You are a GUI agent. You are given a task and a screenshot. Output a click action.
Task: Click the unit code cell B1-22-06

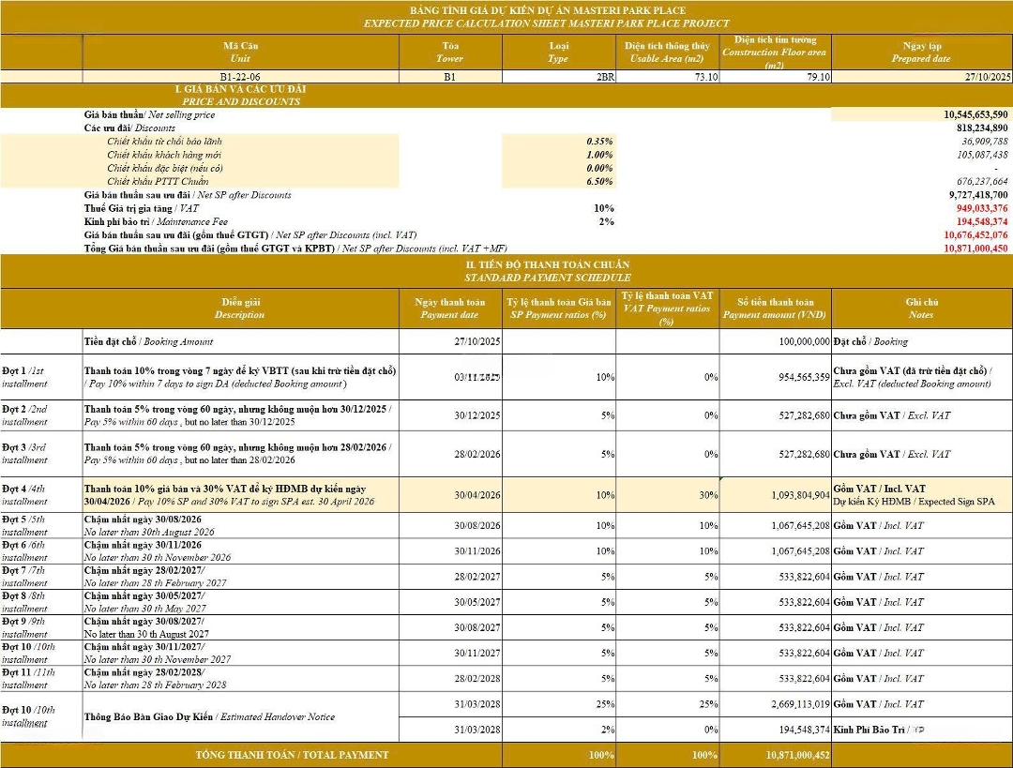point(242,77)
